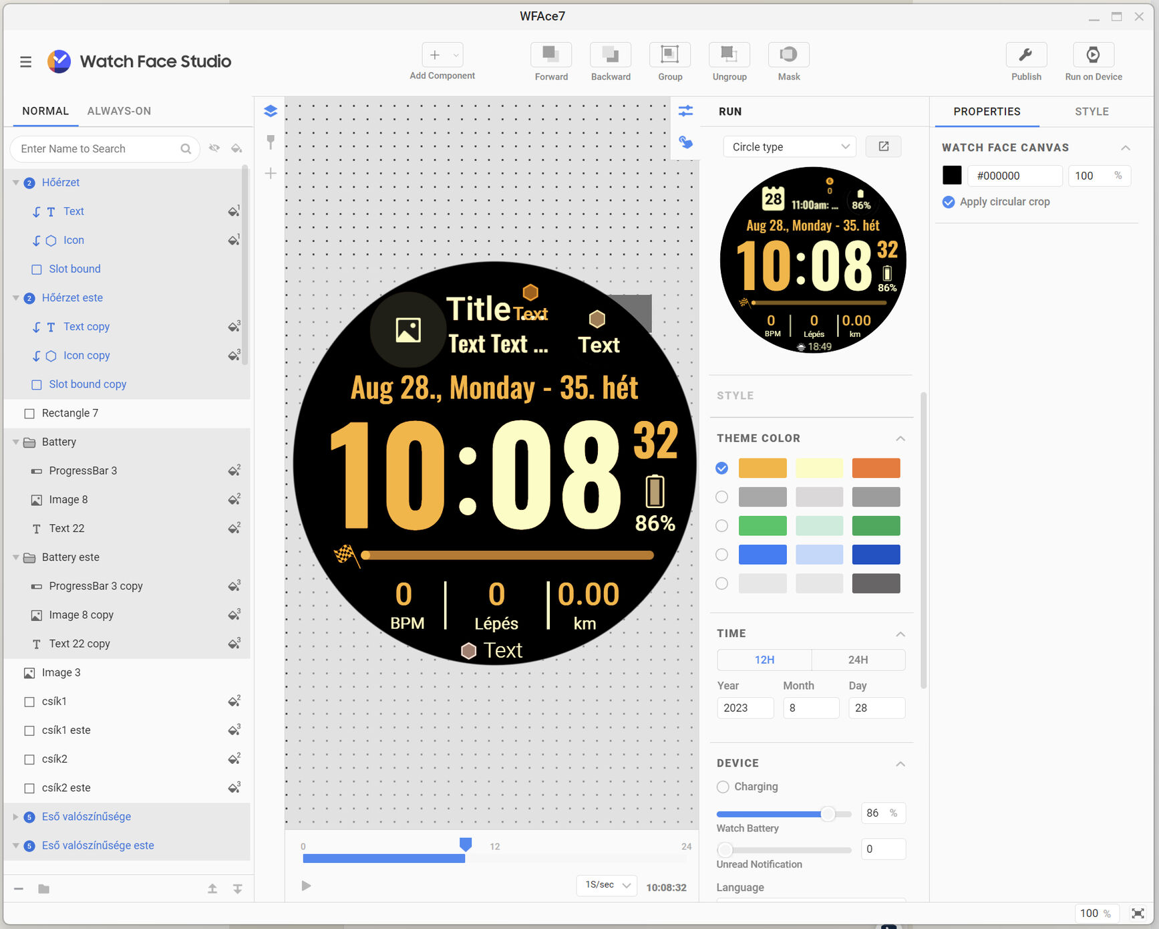Click the plus icon beside the canvas
Image resolution: width=1159 pixels, height=929 pixels.
click(x=271, y=174)
